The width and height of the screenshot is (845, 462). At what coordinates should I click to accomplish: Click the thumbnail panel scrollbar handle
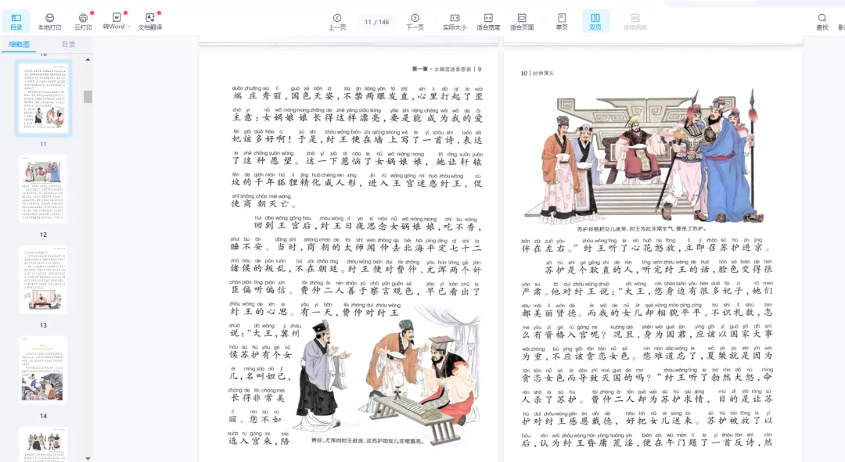click(88, 96)
